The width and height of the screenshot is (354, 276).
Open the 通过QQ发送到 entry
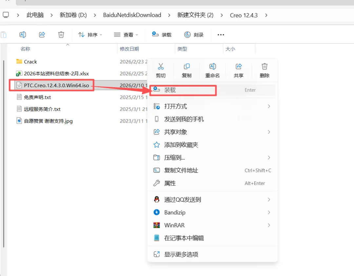[212, 199]
